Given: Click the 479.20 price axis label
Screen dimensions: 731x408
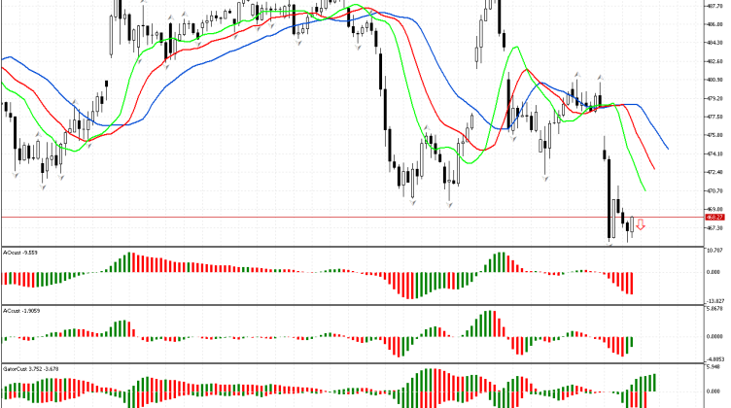Looking at the screenshot, I should (714, 98).
